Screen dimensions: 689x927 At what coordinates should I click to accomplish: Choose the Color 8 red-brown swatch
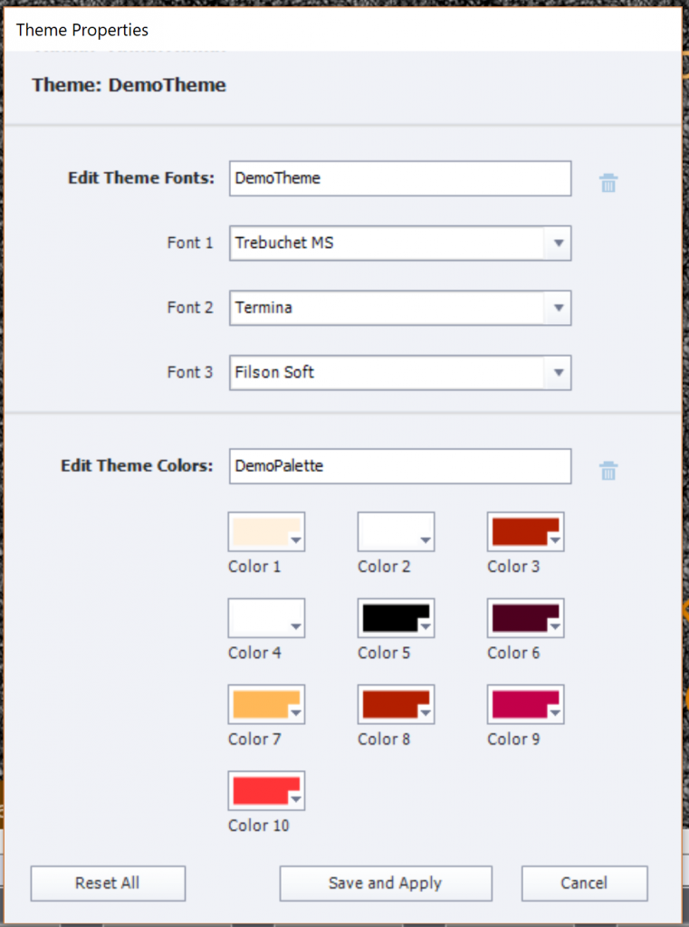[x=396, y=703]
